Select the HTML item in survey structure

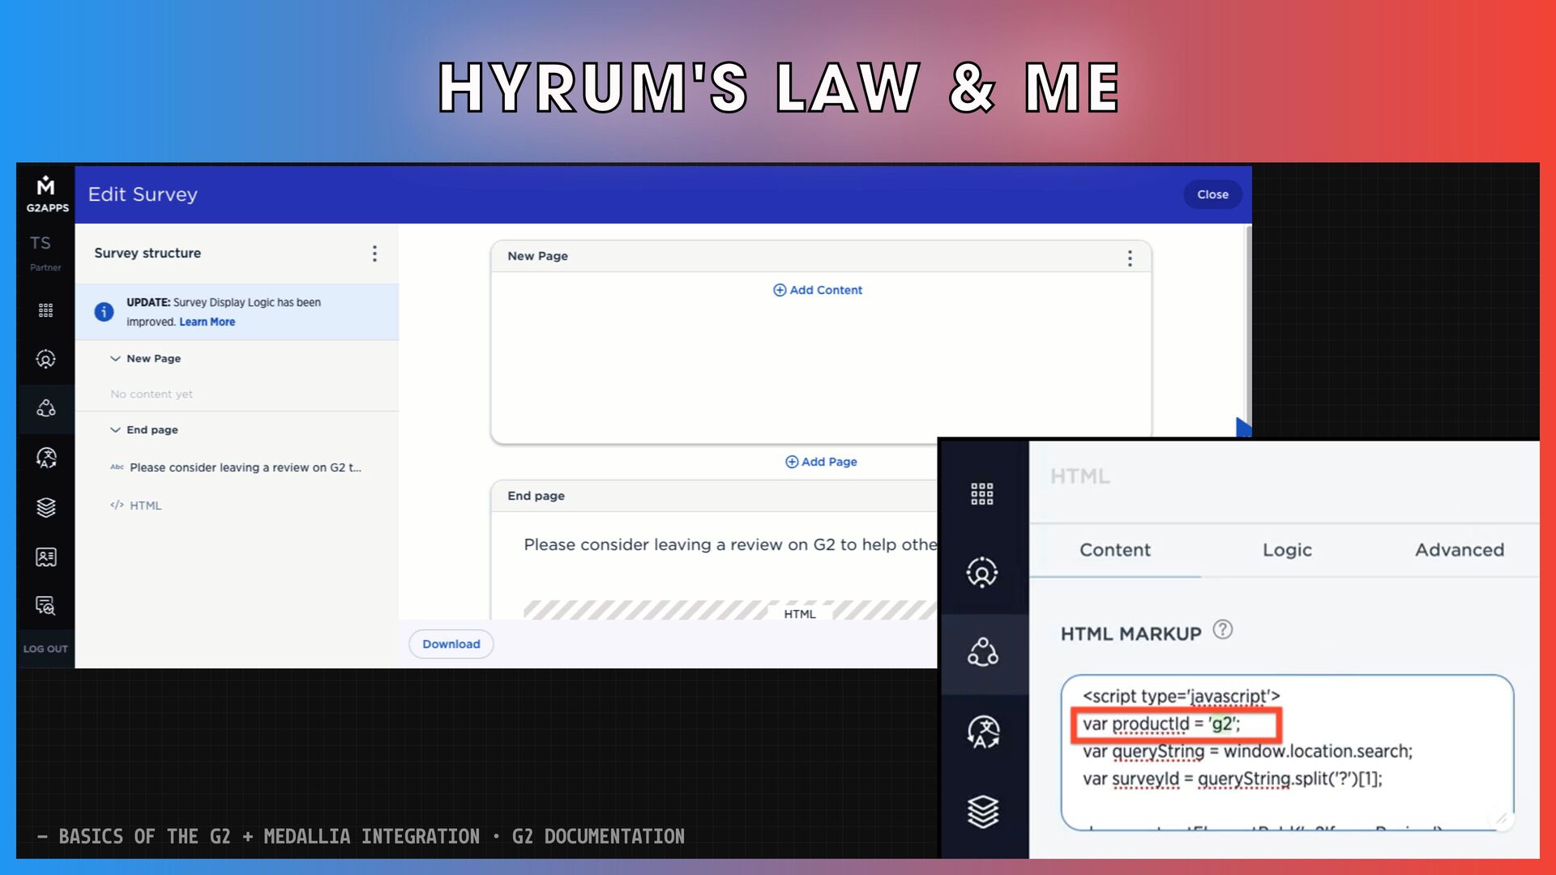coord(145,506)
